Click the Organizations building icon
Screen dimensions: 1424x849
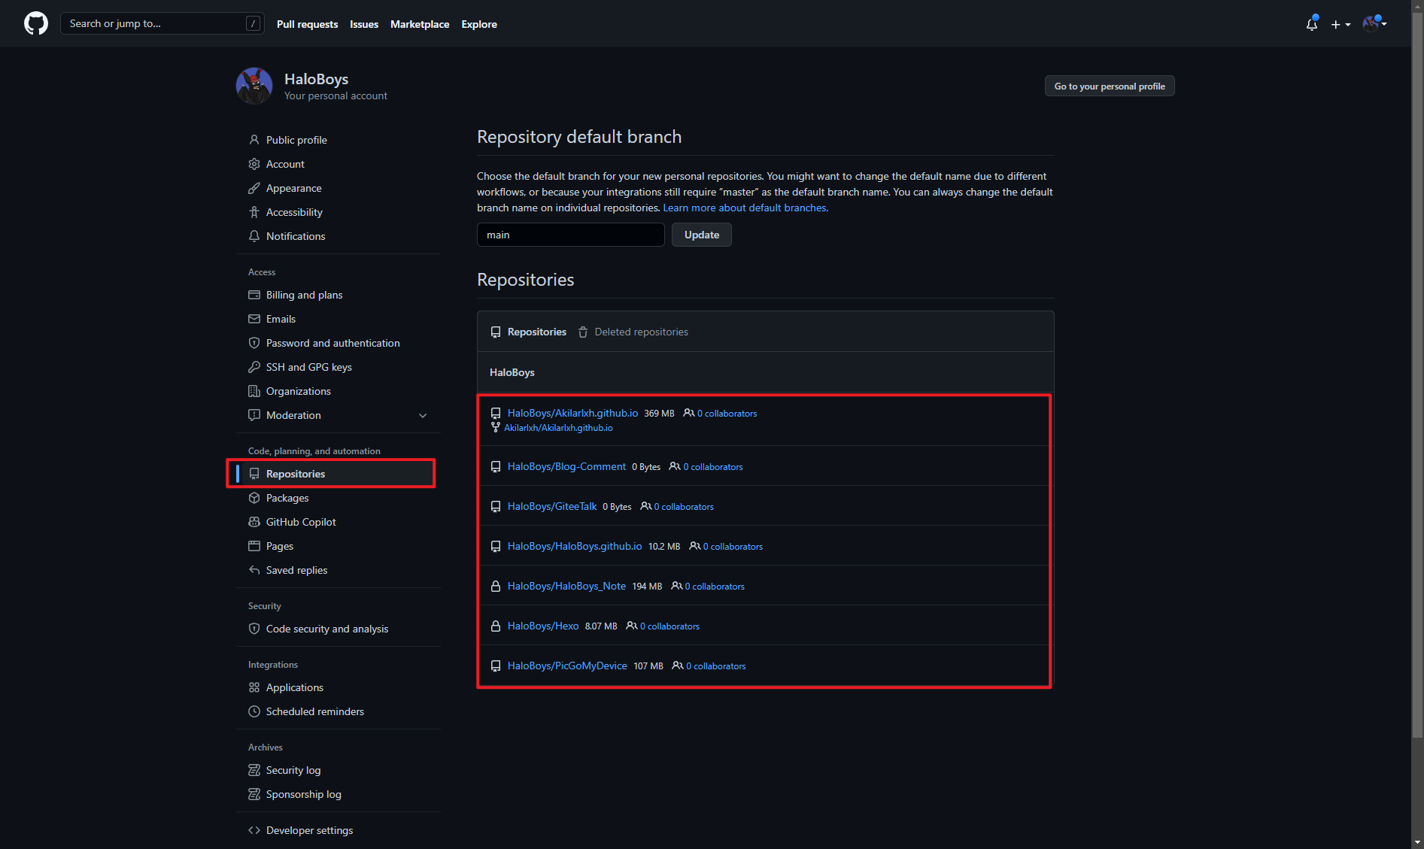254,391
